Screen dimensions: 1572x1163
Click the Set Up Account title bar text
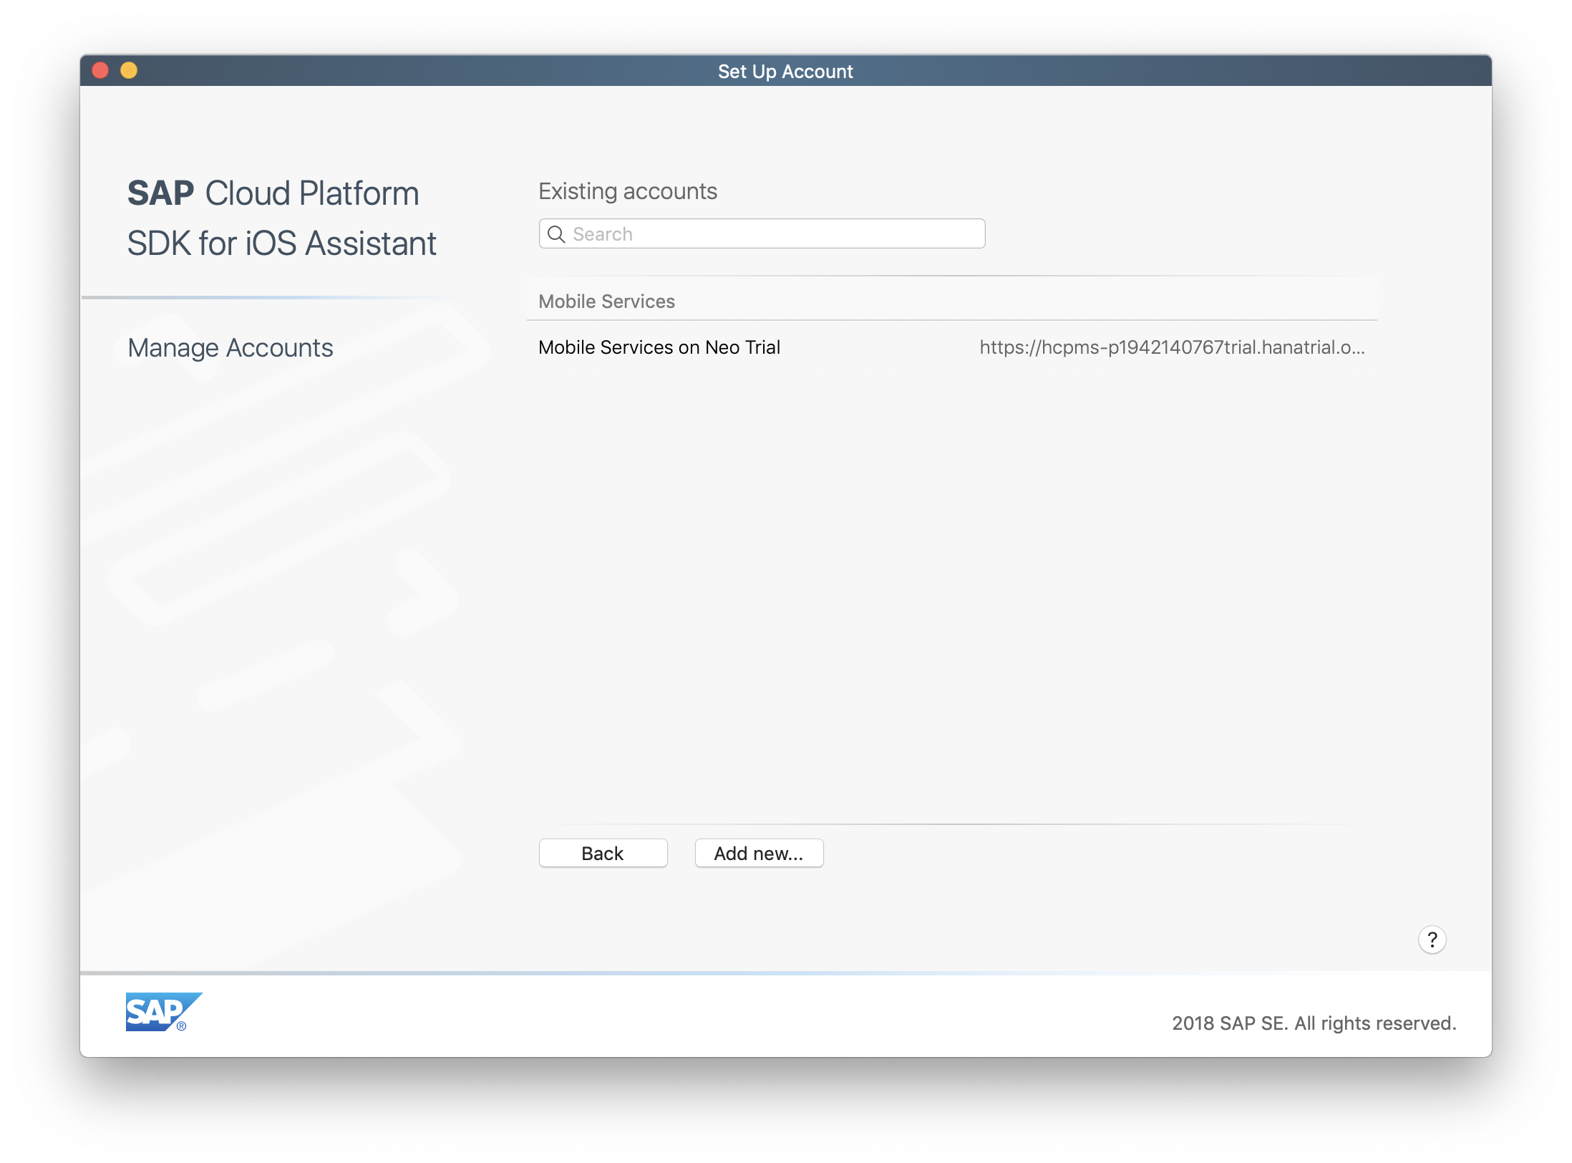tap(785, 72)
